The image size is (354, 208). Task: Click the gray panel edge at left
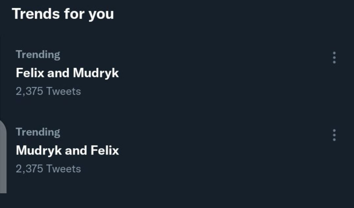pos(3,157)
